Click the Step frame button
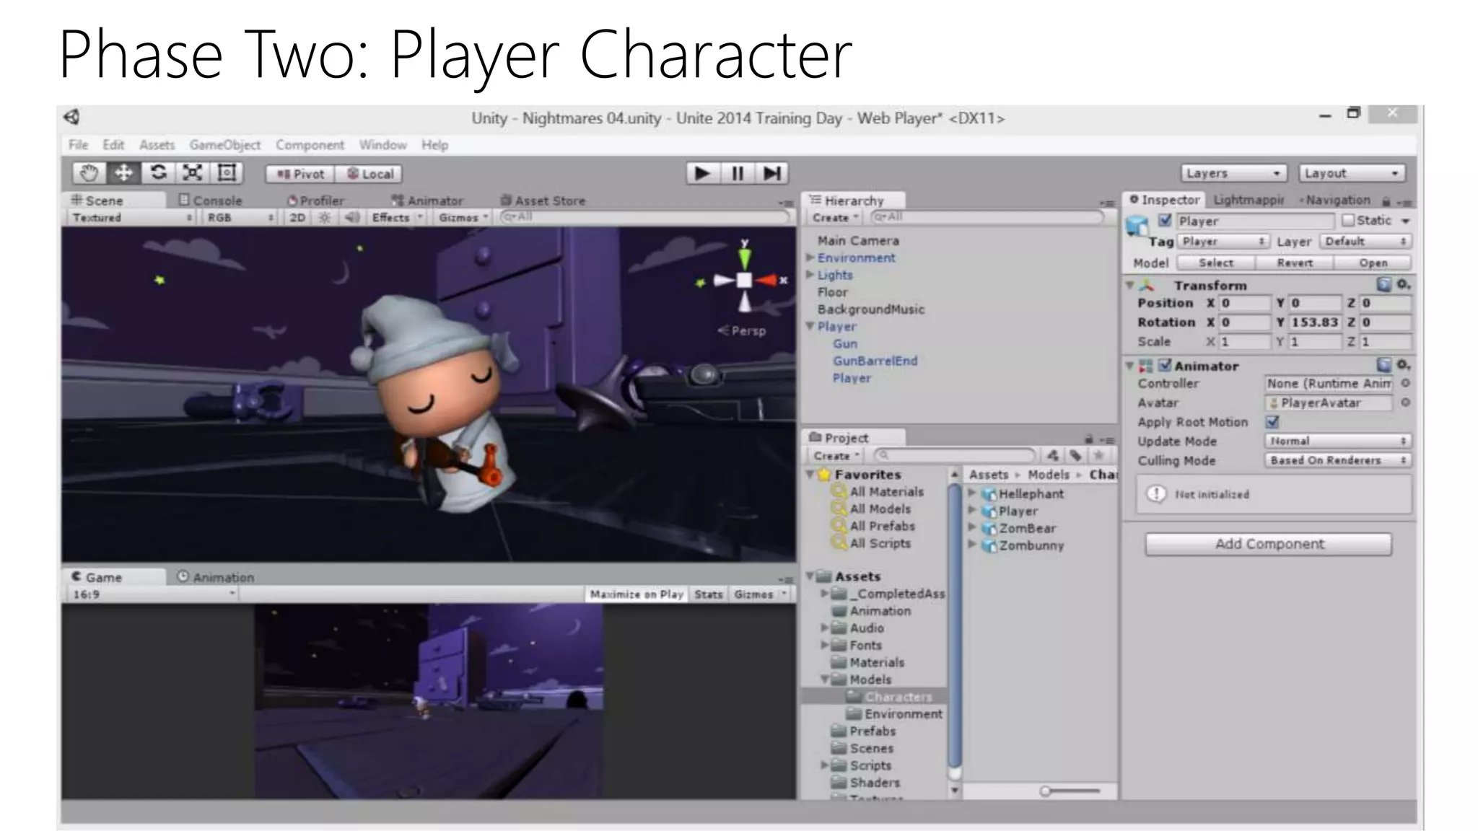Screen dimensions: 1478x831 [771, 173]
